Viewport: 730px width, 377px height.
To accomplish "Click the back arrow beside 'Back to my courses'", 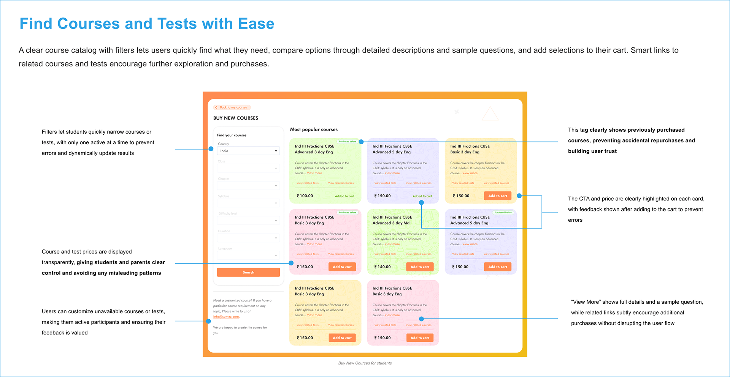I will click(x=216, y=107).
